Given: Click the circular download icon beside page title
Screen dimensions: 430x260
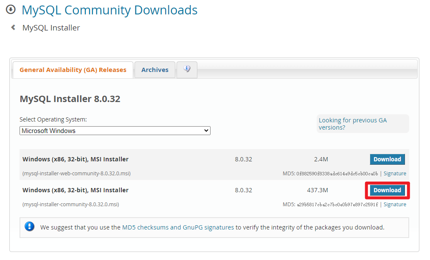Looking at the screenshot, I should pos(11,9).
